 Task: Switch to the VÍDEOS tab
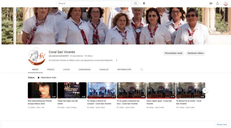(51, 70)
